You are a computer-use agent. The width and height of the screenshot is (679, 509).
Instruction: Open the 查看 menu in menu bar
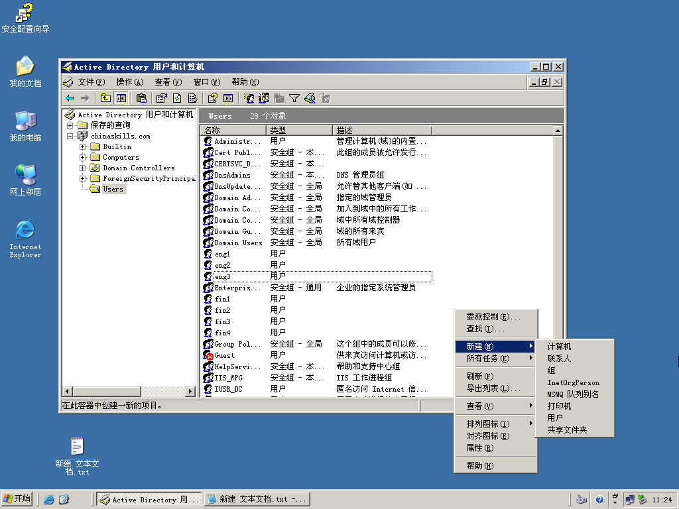168,82
